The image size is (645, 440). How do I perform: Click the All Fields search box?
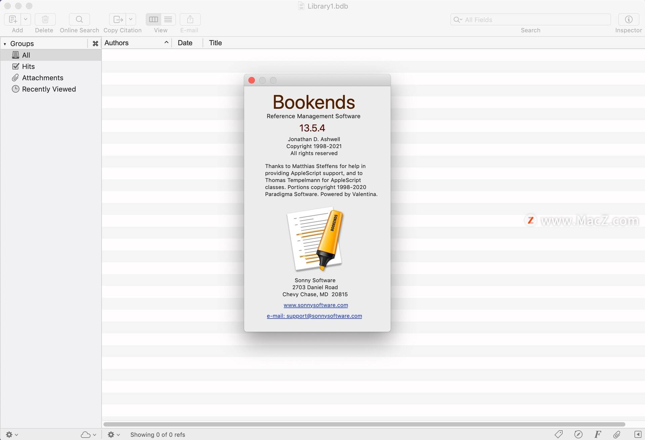click(x=530, y=19)
